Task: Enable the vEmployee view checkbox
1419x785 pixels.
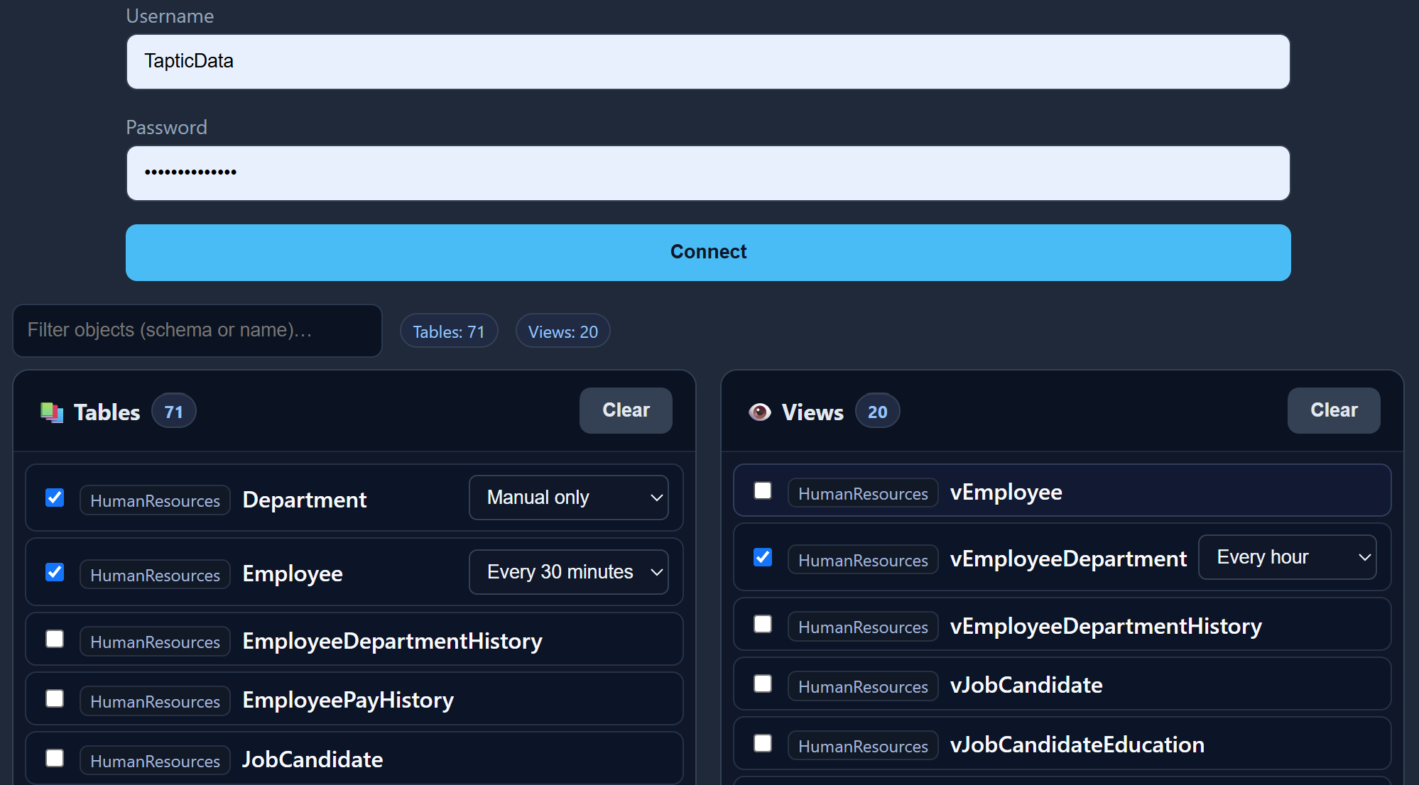Action: (763, 490)
